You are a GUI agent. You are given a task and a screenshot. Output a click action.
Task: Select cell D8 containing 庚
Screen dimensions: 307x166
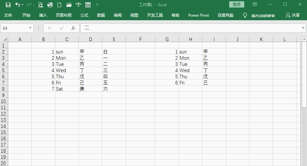pyautogui.click(x=91, y=89)
